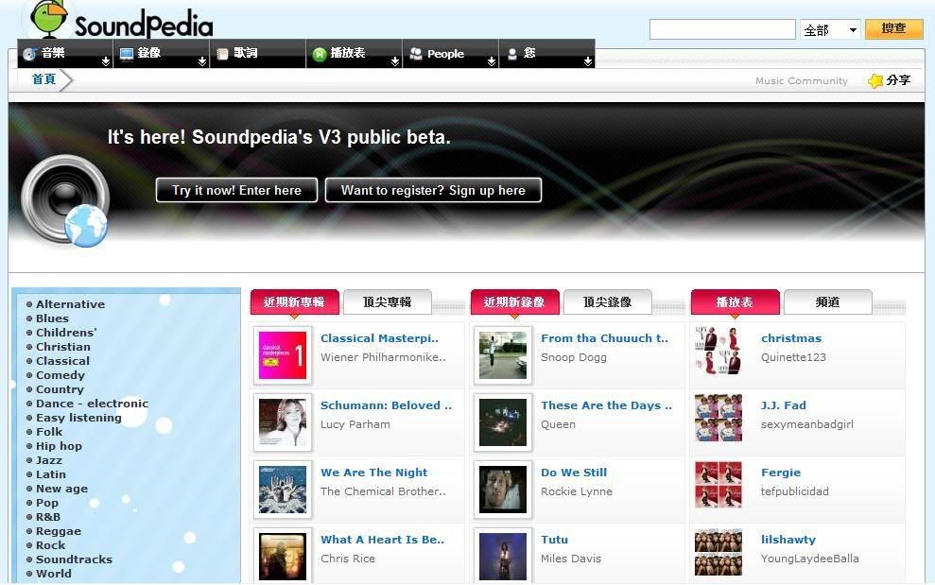Click the SoundPedia bird logo
935x585 pixels.
click(x=49, y=18)
